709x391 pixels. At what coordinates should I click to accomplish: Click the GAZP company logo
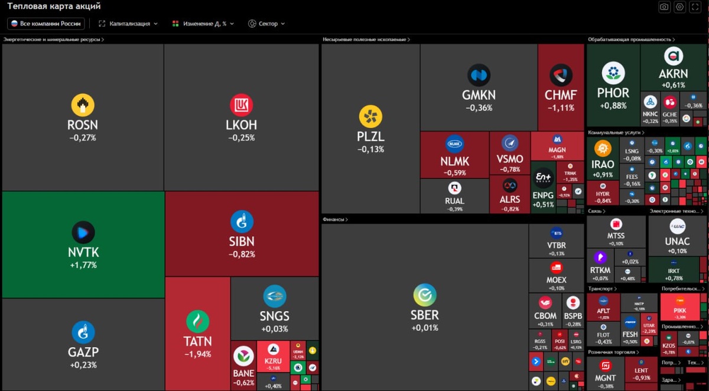[83, 332]
